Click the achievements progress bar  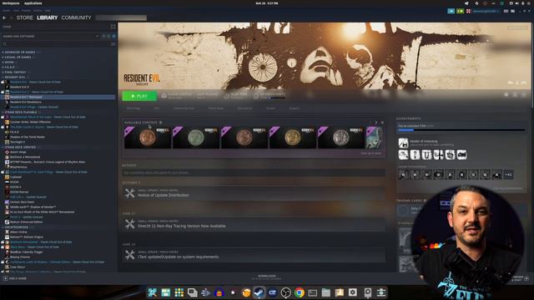(461, 130)
